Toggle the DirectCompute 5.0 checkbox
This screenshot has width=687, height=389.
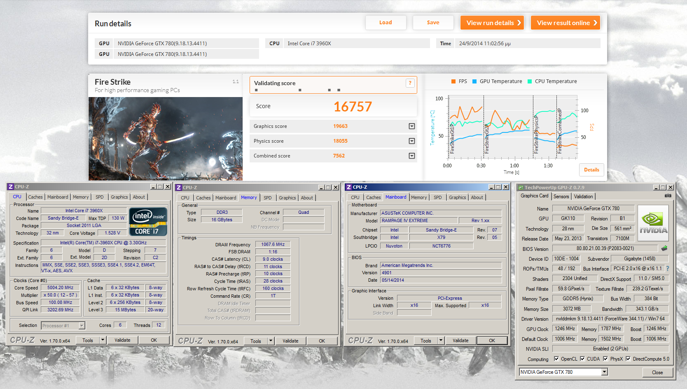pos(628,359)
